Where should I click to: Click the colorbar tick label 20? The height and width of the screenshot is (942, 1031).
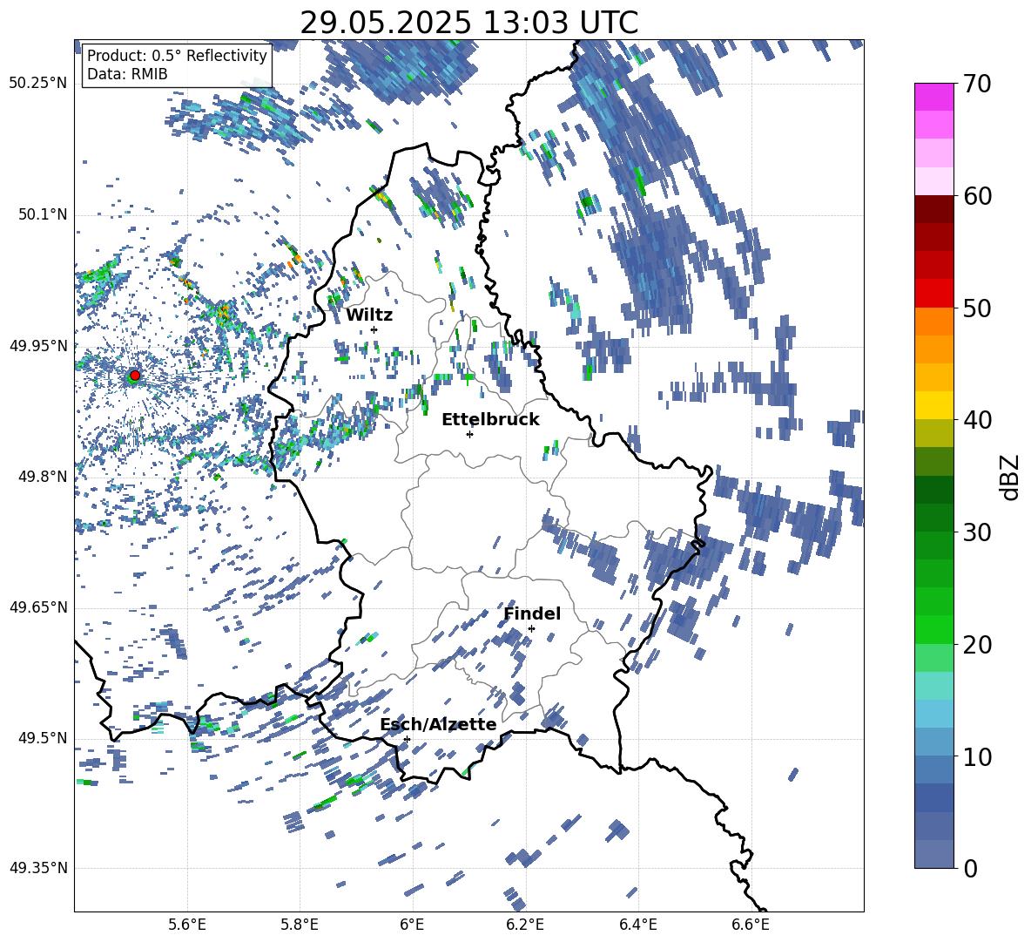(978, 644)
